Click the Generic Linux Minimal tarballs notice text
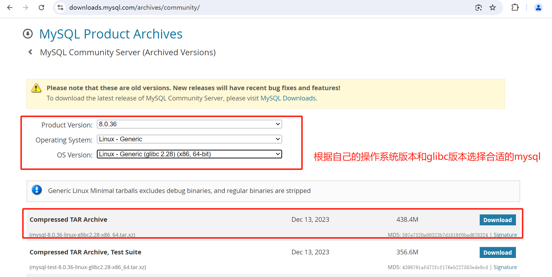This screenshot has height=277, width=552. [179, 191]
